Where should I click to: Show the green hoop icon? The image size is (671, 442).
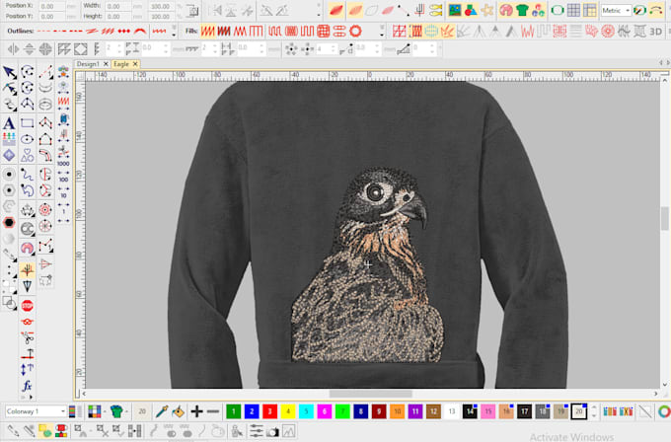click(x=558, y=10)
